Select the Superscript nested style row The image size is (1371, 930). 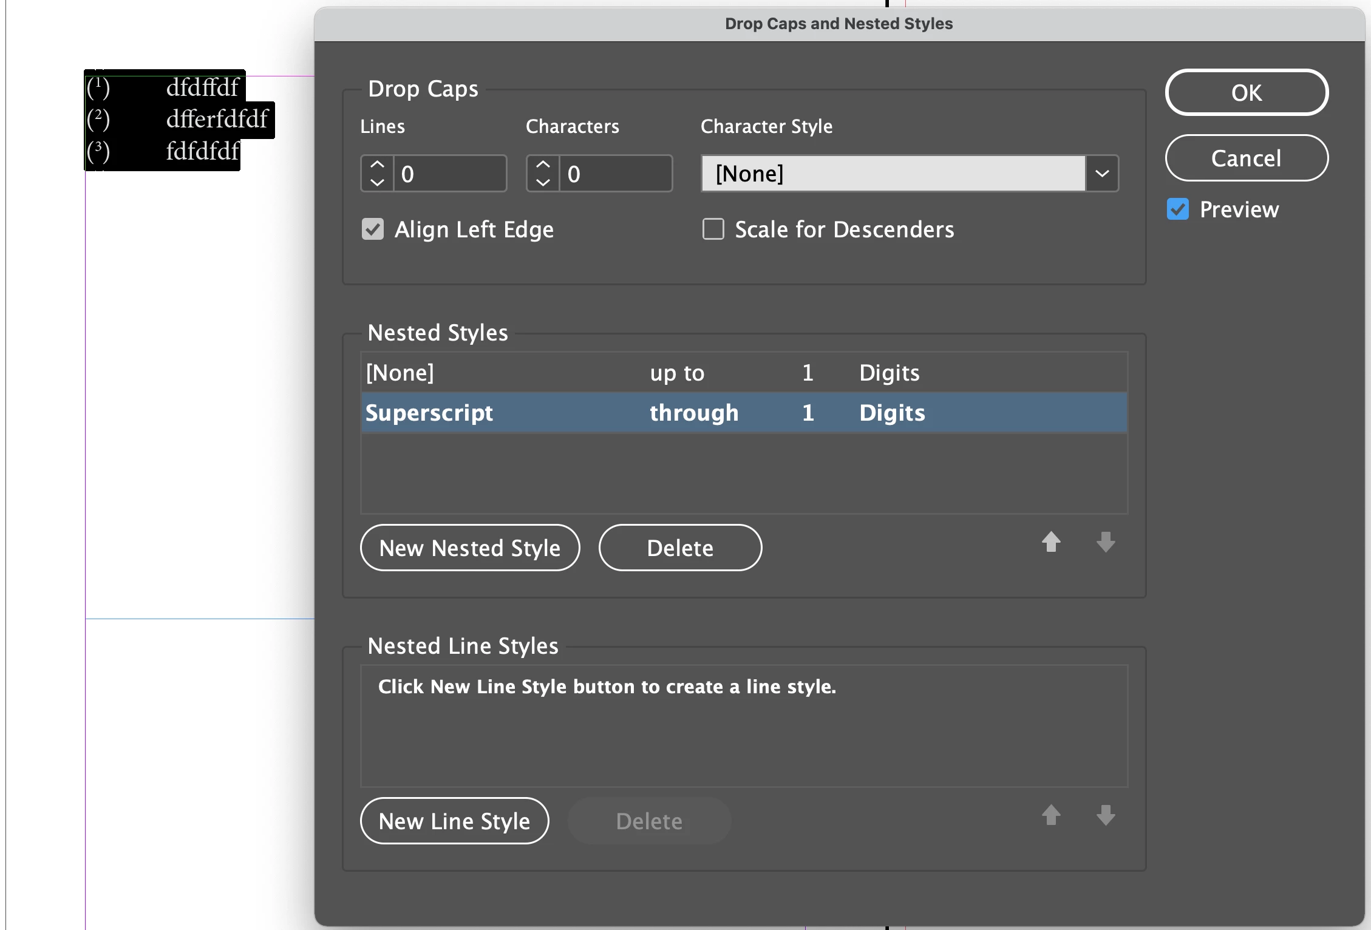[x=429, y=413]
